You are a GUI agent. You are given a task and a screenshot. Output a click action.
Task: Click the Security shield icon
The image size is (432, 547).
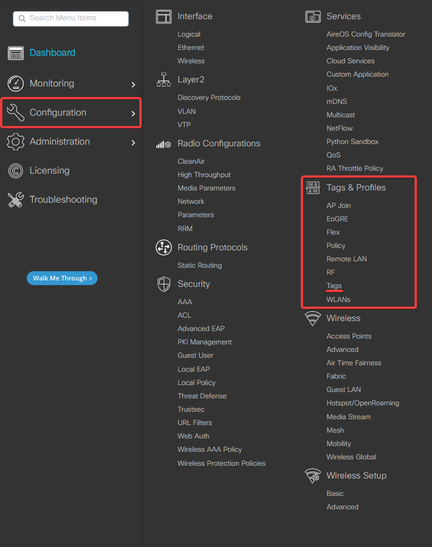[x=163, y=284]
